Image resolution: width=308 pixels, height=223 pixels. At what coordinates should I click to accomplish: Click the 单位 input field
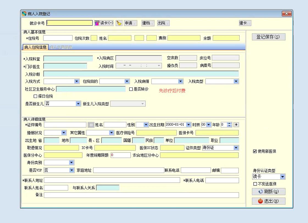[192, 140]
